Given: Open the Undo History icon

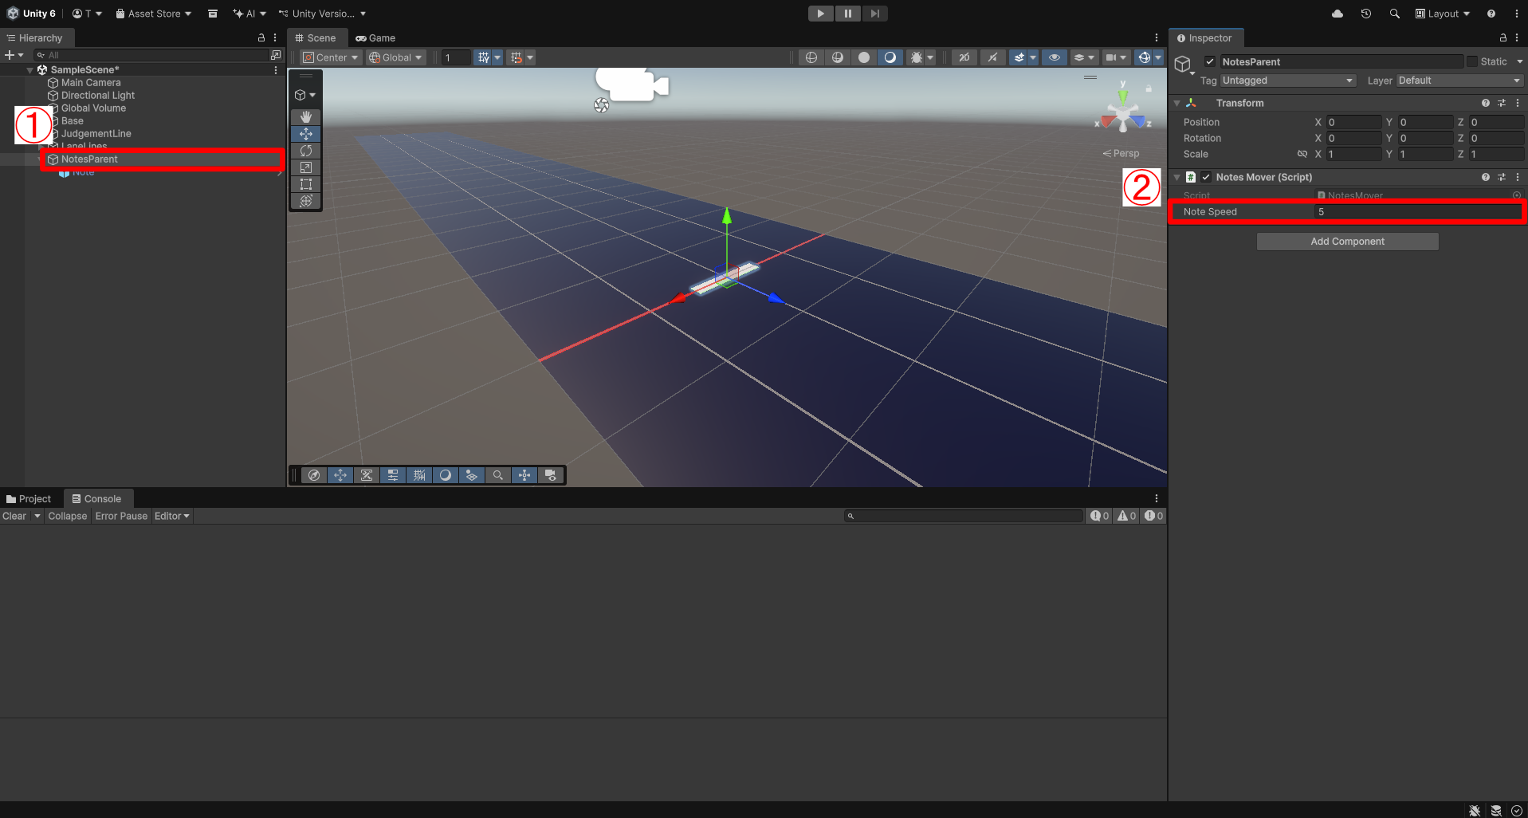Looking at the screenshot, I should [x=1366, y=14].
